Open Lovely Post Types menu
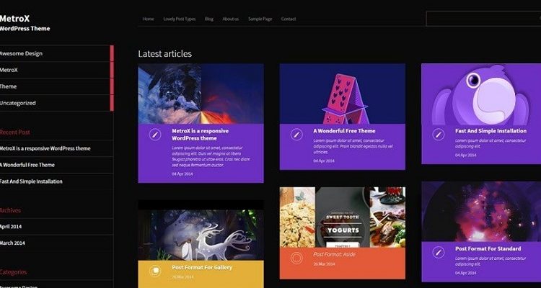Screen dimensions: 541x288 point(180,19)
